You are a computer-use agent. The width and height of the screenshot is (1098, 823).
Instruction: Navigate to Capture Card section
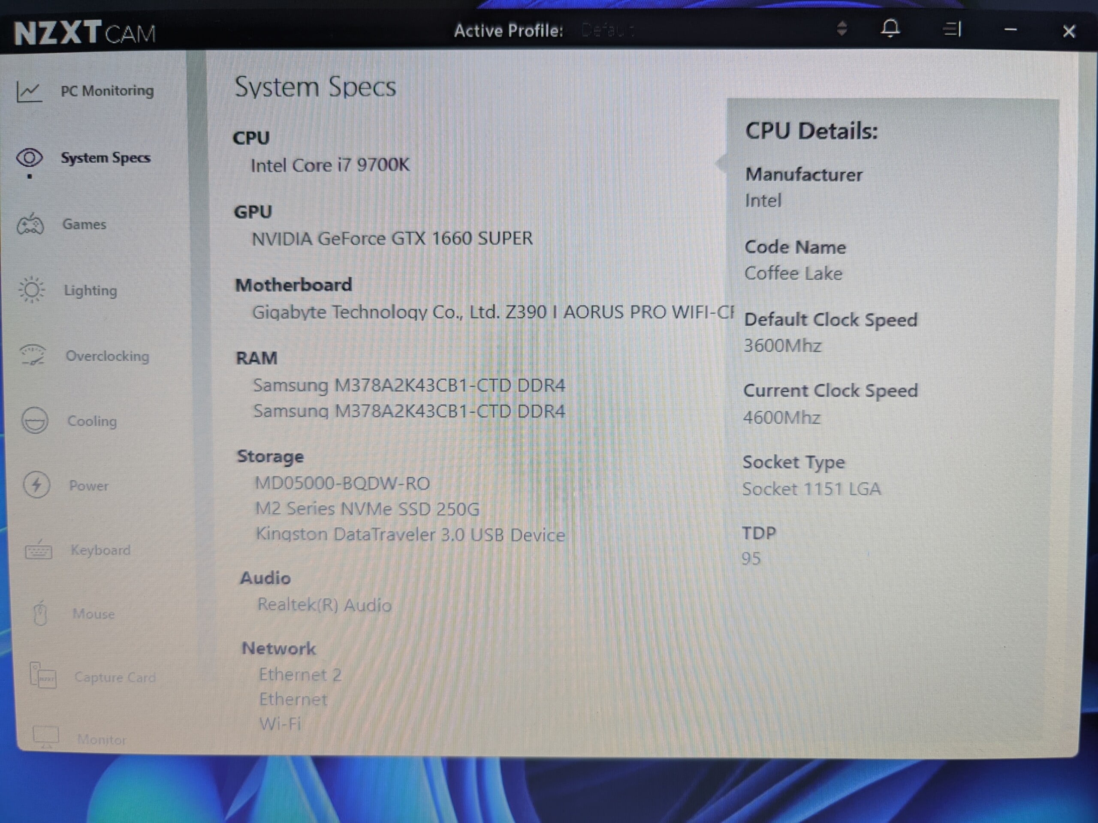(115, 677)
